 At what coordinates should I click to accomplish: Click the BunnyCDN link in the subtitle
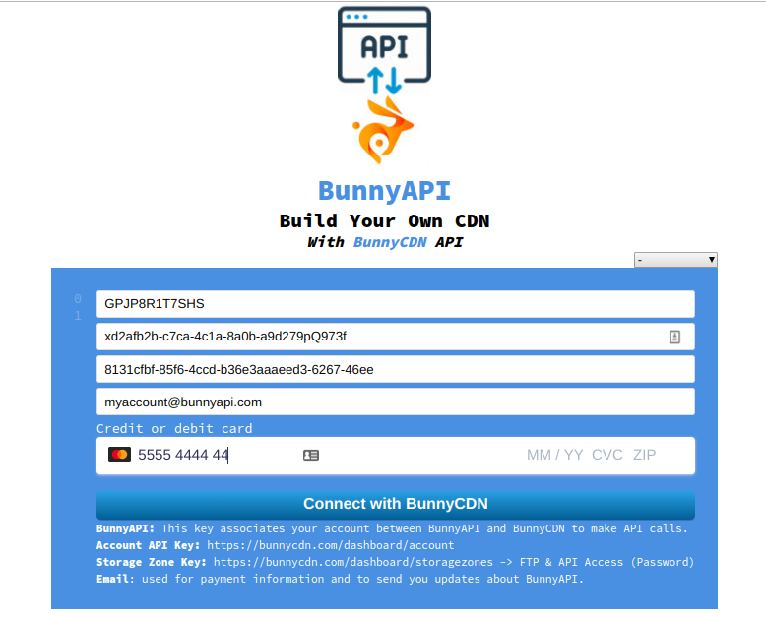(390, 242)
